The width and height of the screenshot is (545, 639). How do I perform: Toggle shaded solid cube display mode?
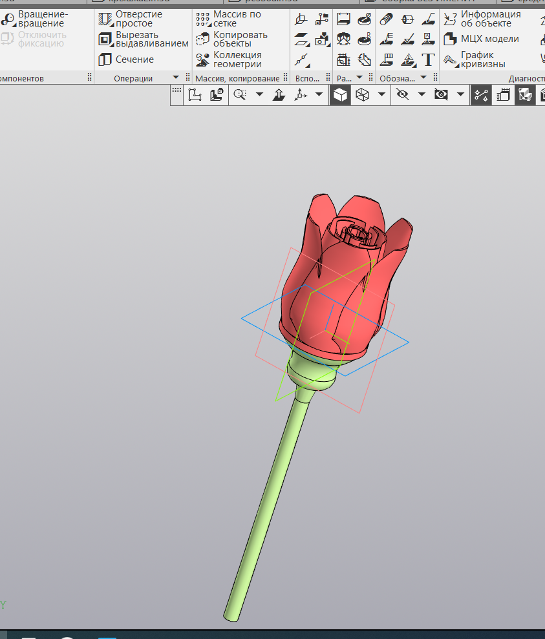340,95
